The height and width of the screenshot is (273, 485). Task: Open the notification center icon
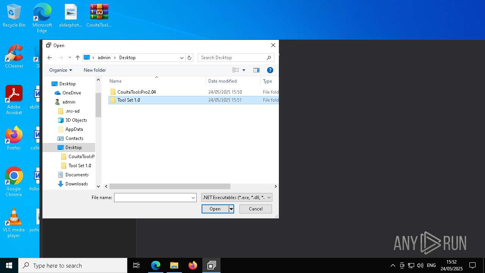point(472,265)
